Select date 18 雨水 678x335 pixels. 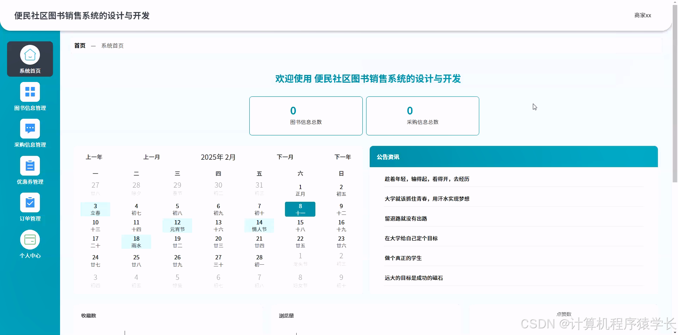point(136,242)
